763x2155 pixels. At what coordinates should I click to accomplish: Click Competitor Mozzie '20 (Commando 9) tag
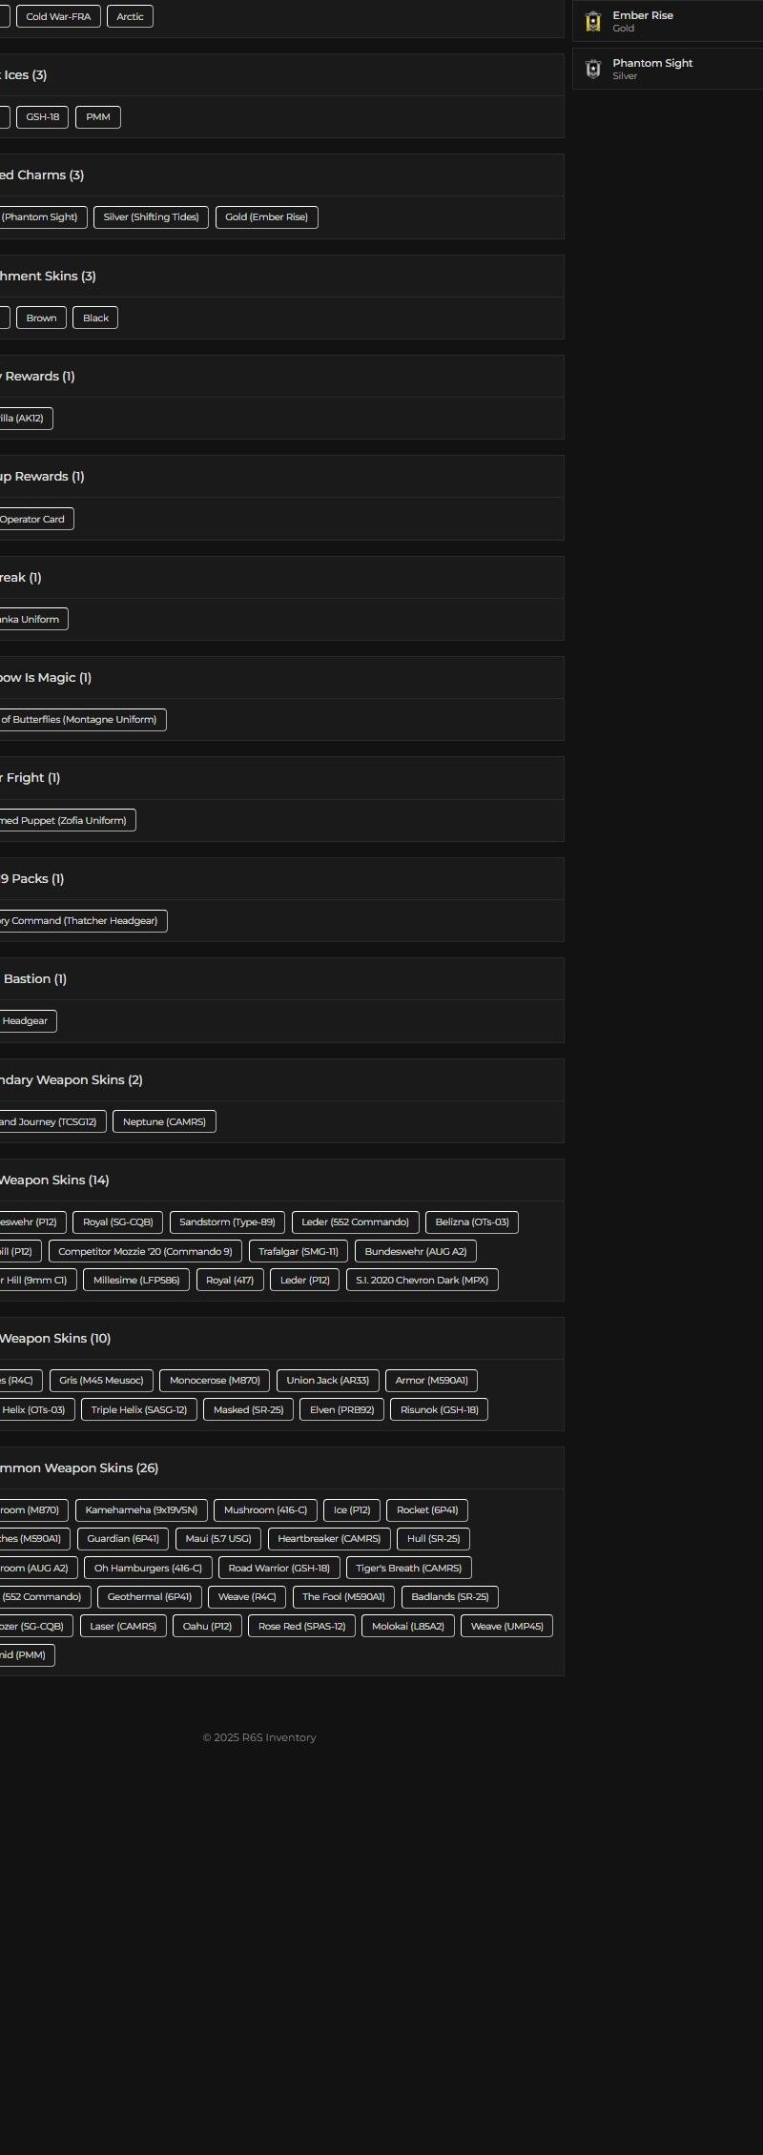coord(145,1251)
